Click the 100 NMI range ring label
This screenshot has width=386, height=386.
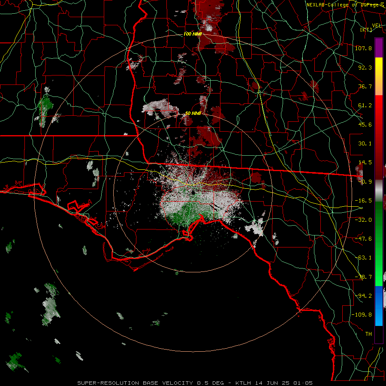click(193, 34)
